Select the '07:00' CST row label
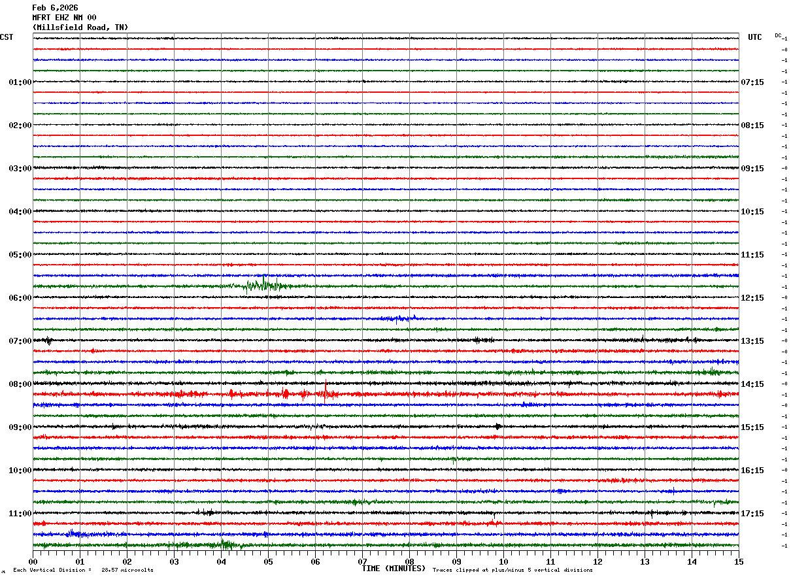Viewport: 791px width, 579px height. tap(20, 341)
